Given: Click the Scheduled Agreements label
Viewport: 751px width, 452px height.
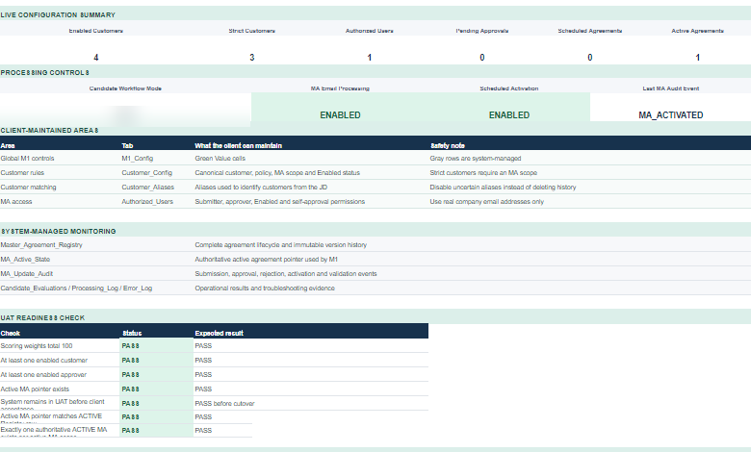Looking at the screenshot, I should pyautogui.click(x=590, y=31).
